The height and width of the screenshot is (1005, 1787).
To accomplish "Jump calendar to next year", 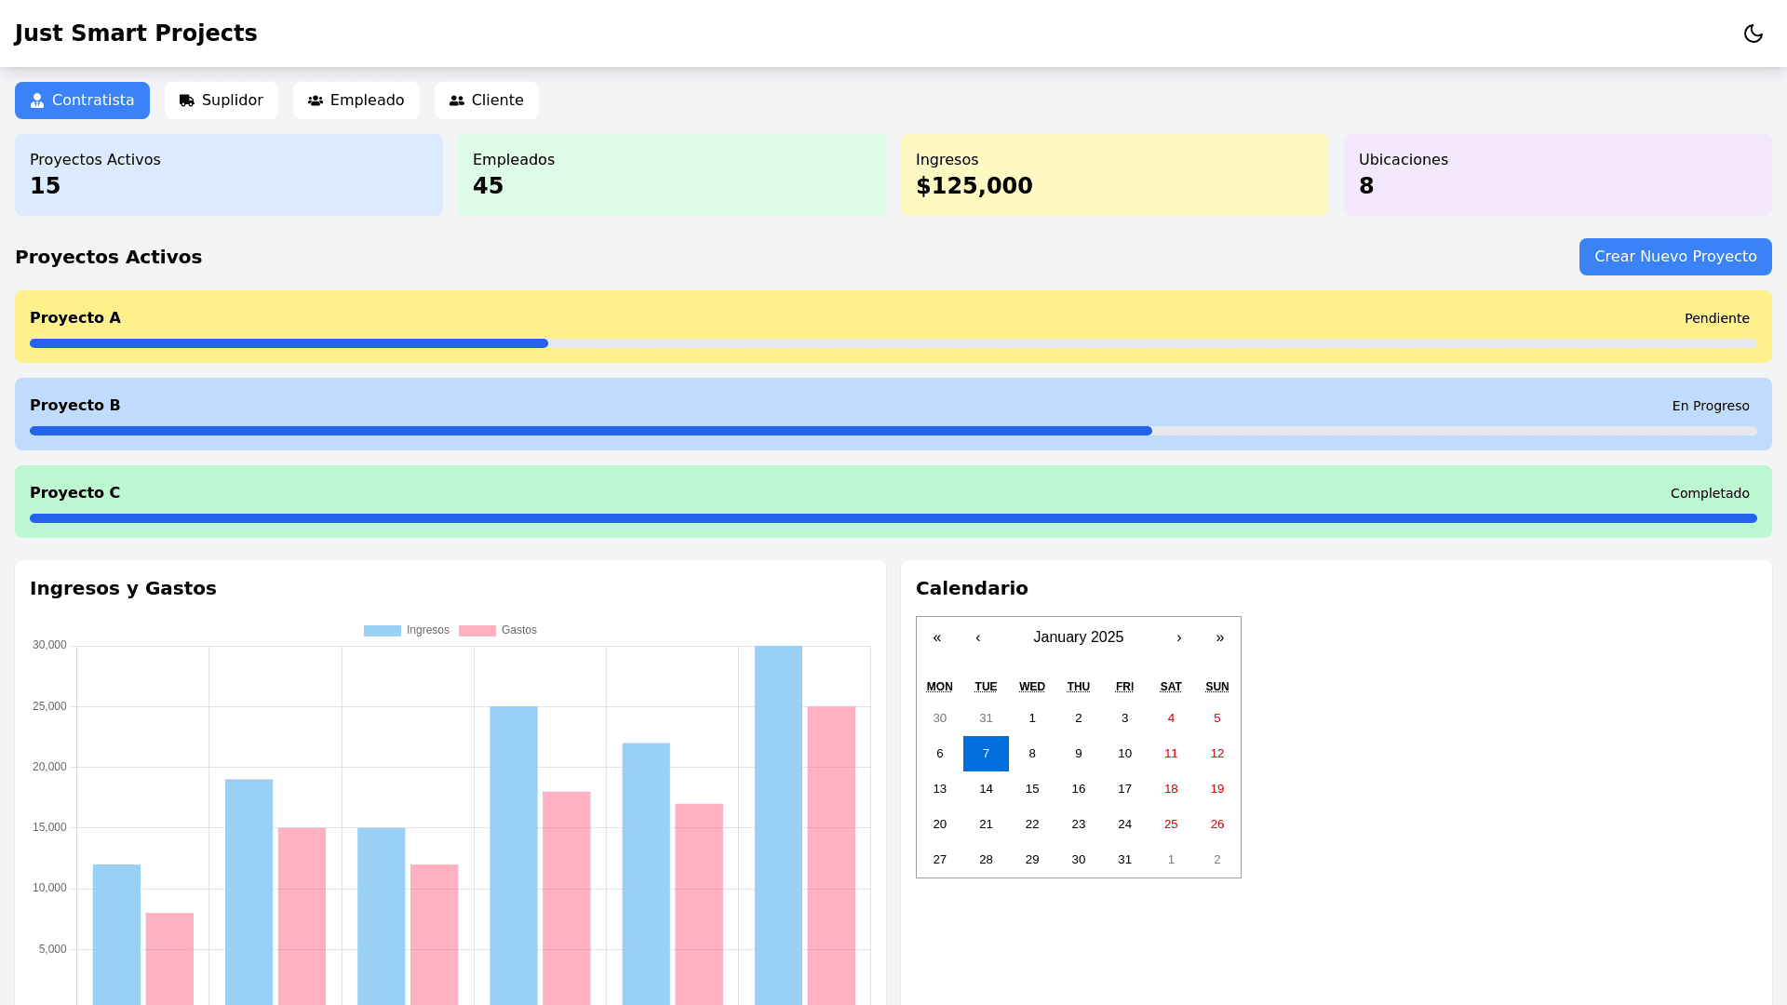I will coord(1220,637).
